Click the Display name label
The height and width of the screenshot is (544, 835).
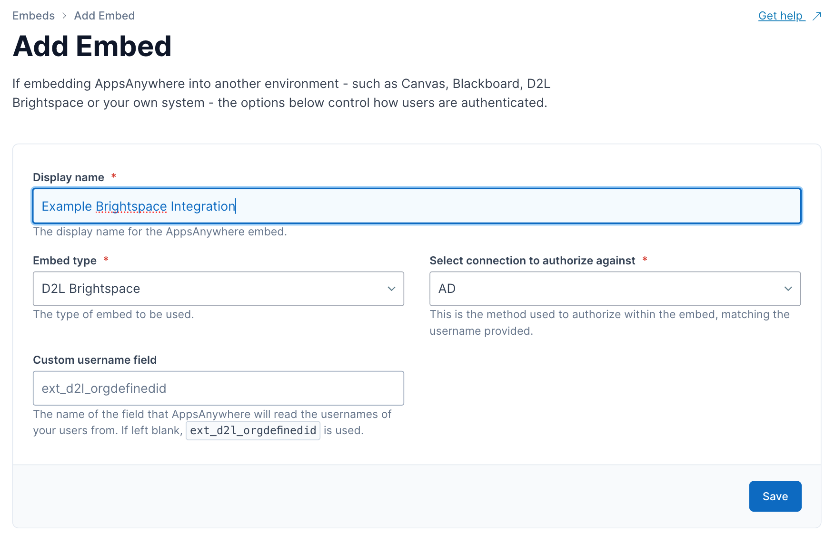tap(69, 177)
